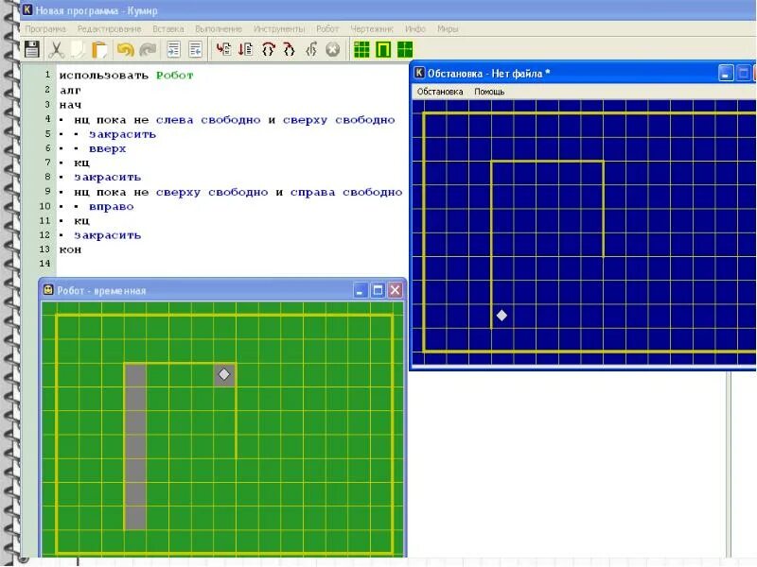Viewport: 757px width, 567px height.
Task: Click the 'вверх' command in the code
Action: (x=107, y=149)
